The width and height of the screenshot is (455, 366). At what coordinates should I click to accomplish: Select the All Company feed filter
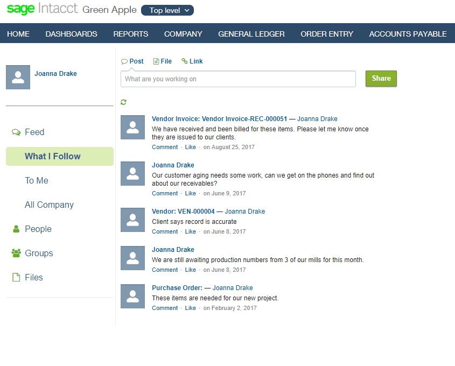pyautogui.click(x=49, y=205)
